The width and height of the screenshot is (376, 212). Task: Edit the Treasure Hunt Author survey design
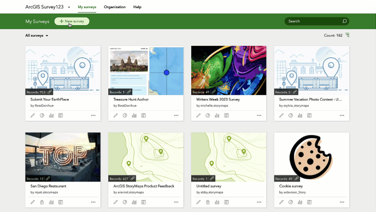tap(115, 115)
